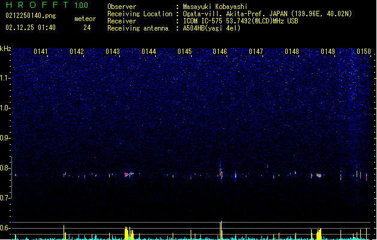Click the strong meteor echo at 0146
Image resolution: width=377 pixels, height=240 pixels.
221,172
